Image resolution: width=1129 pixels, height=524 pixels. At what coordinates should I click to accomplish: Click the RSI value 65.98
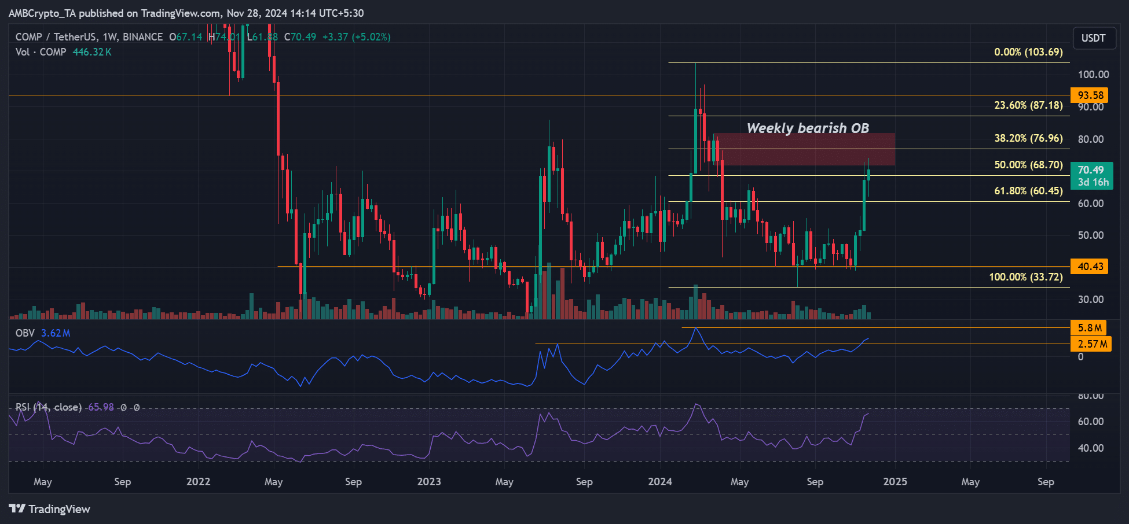pos(101,407)
